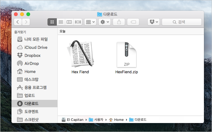Go forward with the right arrow button

(26, 22)
